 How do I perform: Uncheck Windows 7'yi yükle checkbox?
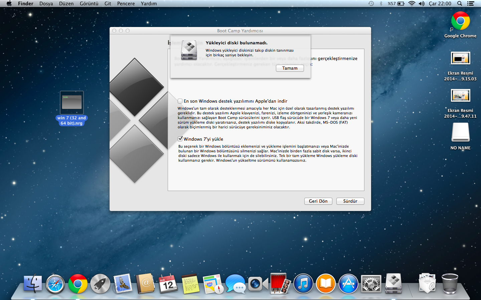tap(180, 139)
